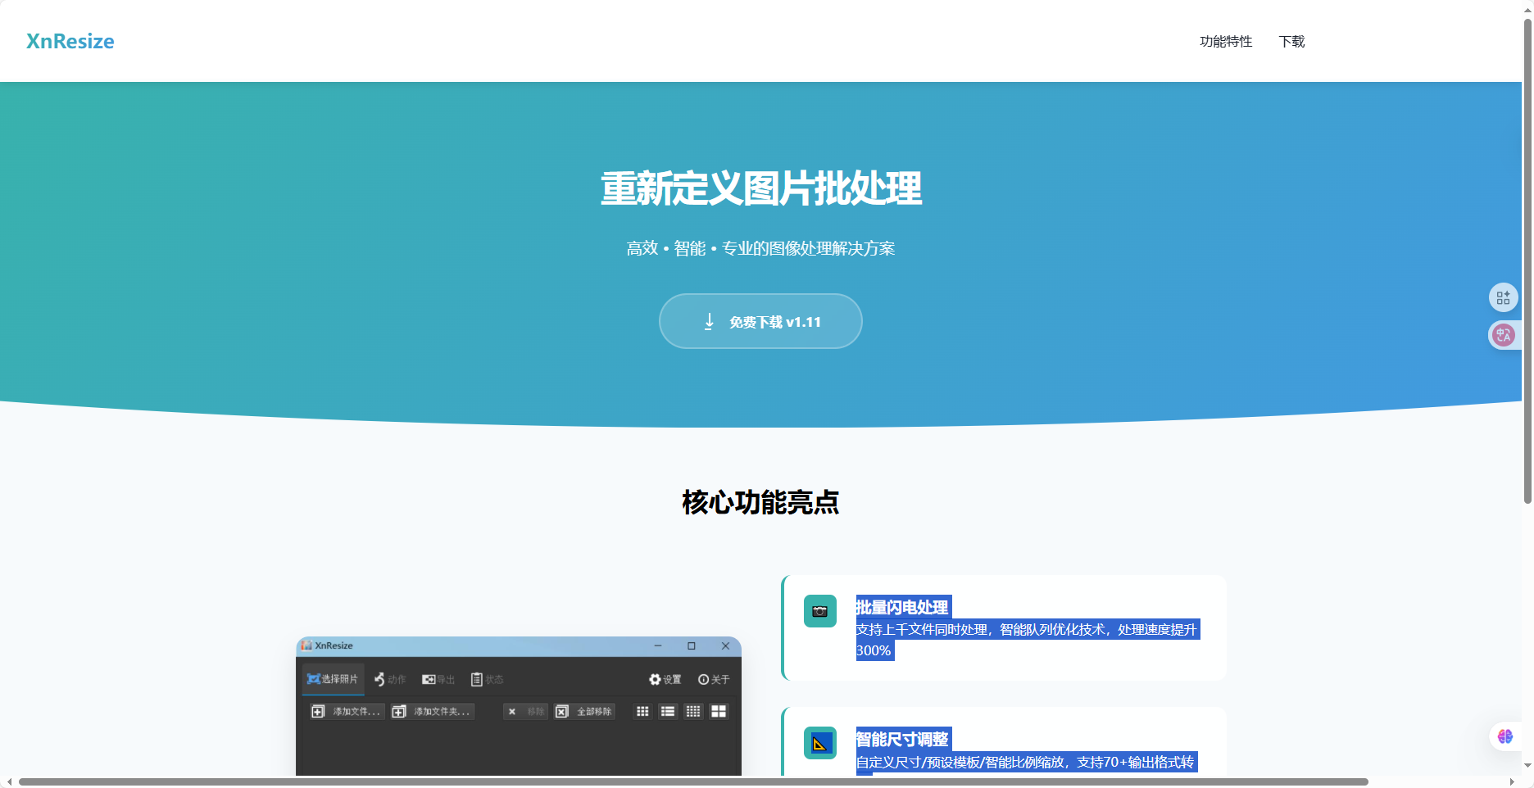
Task: Click the floating translate icon
Action: click(x=1503, y=334)
